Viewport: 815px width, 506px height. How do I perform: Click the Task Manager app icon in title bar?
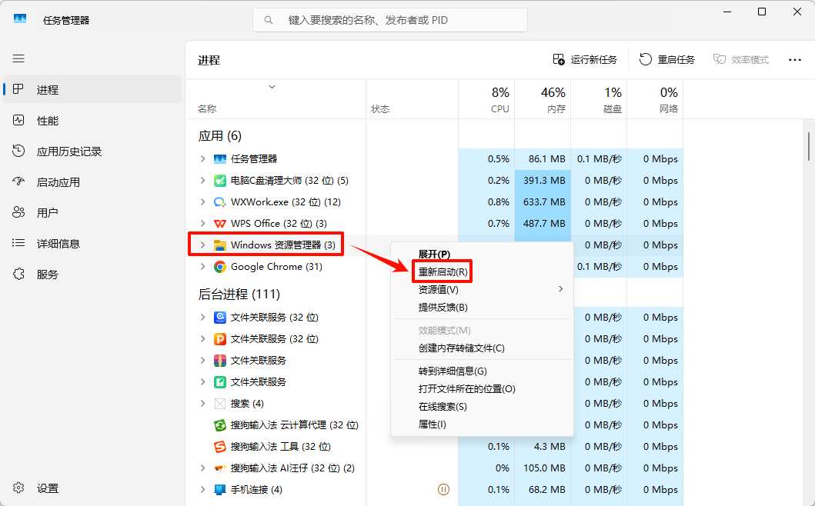20,19
